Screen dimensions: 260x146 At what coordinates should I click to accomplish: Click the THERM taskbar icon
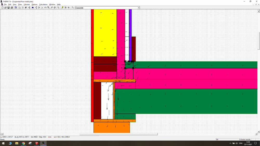[43, 143]
